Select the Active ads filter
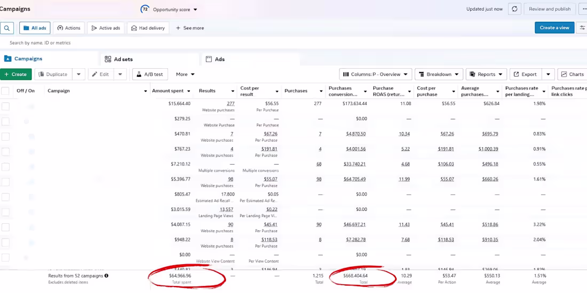This screenshot has width=587, height=293. [106, 28]
